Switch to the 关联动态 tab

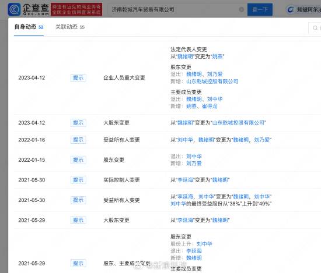(70, 27)
